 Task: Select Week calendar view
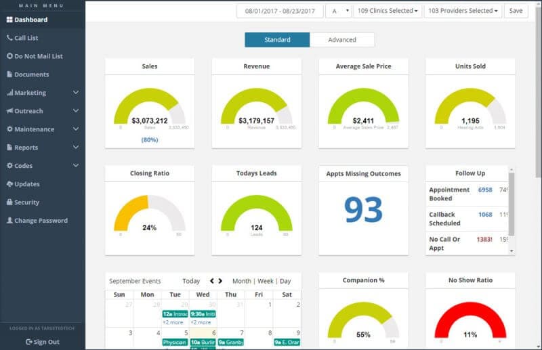coord(266,281)
